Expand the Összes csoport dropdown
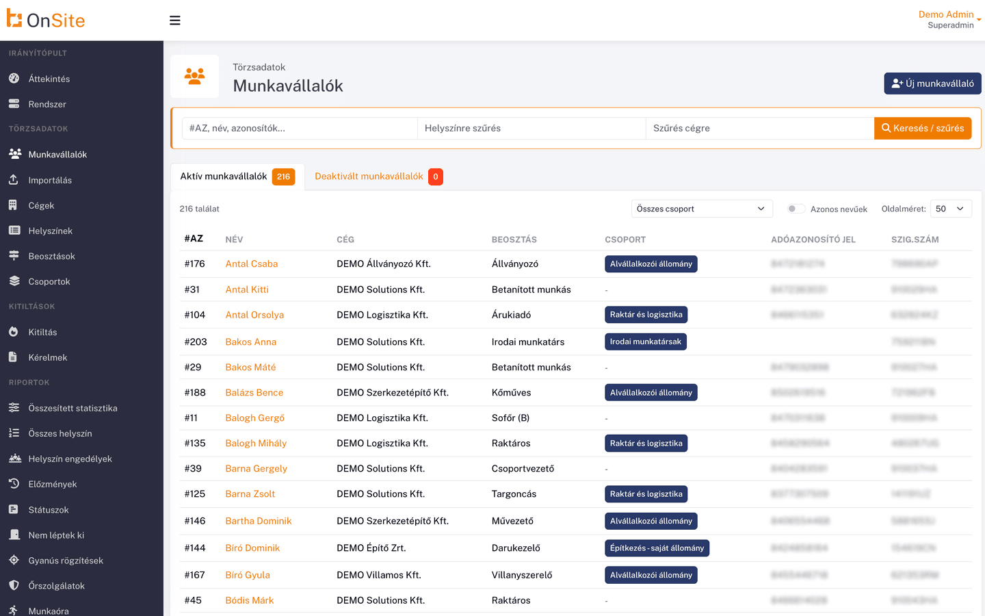 pyautogui.click(x=702, y=209)
